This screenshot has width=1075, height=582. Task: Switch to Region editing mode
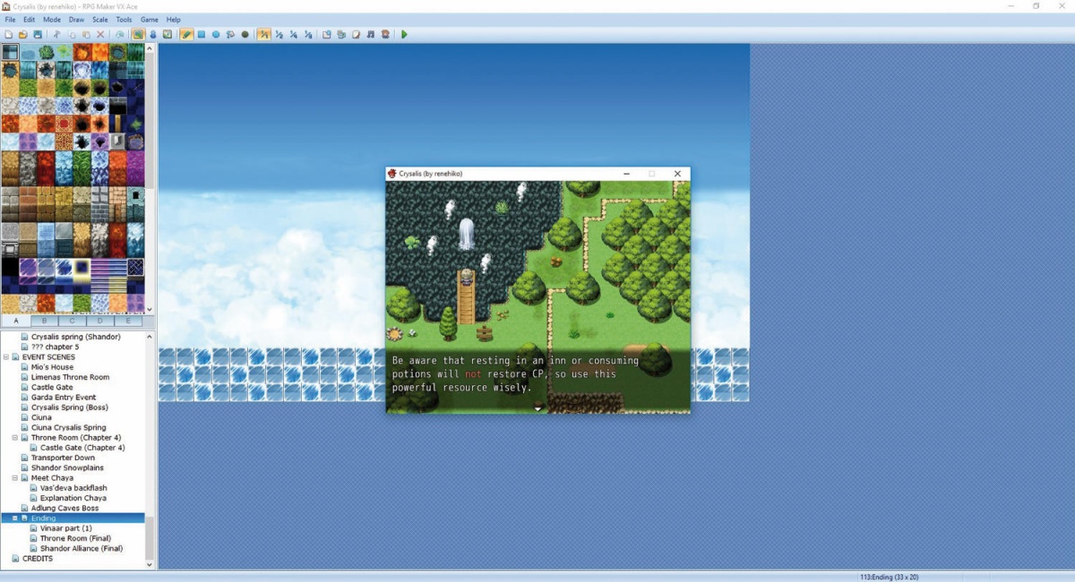(x=168, y=34)
